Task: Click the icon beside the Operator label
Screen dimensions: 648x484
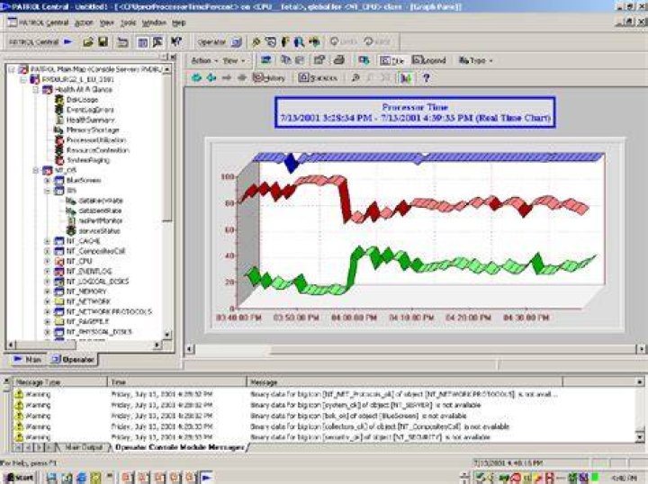Action: point(236,42)
